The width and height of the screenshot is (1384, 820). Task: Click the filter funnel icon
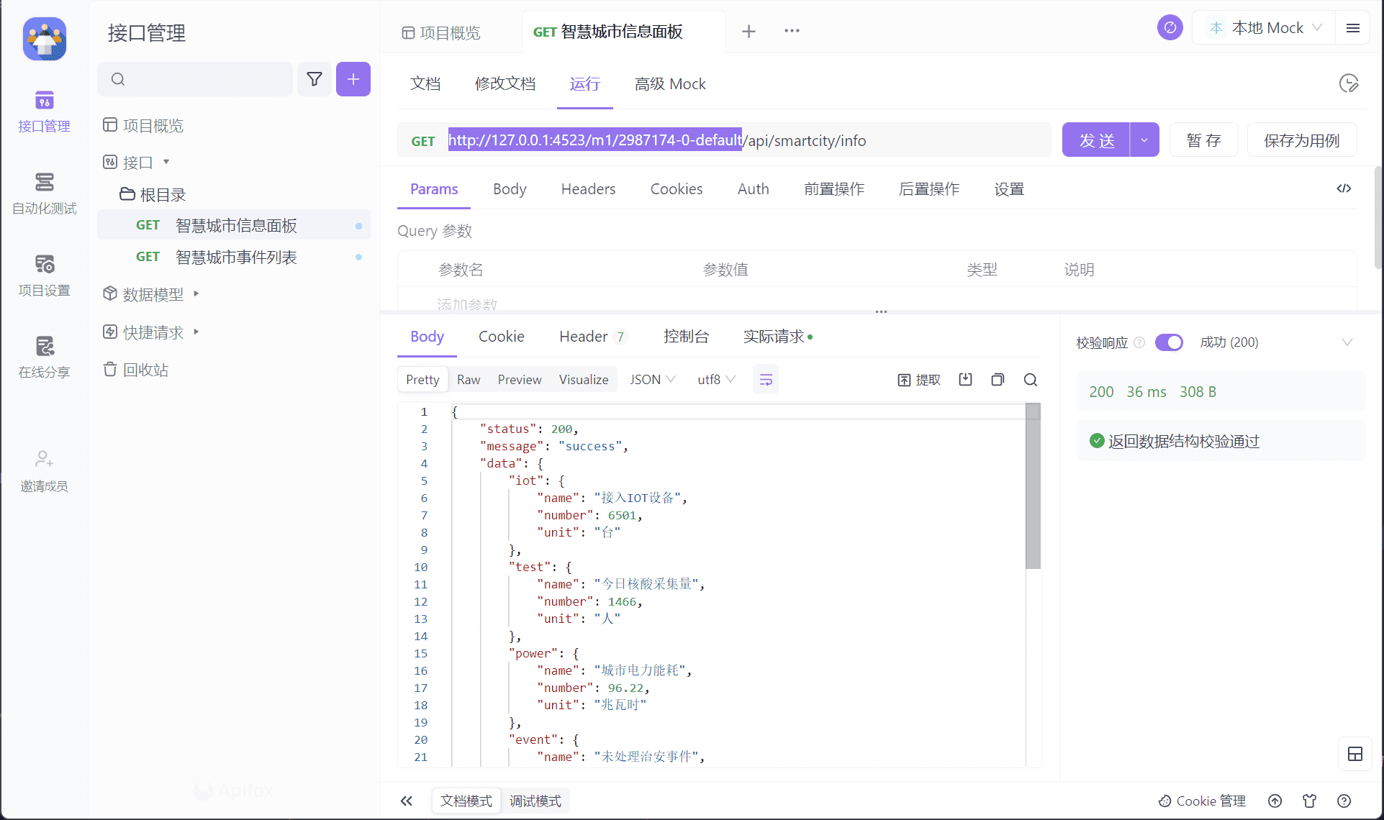(x=315, y=79)
